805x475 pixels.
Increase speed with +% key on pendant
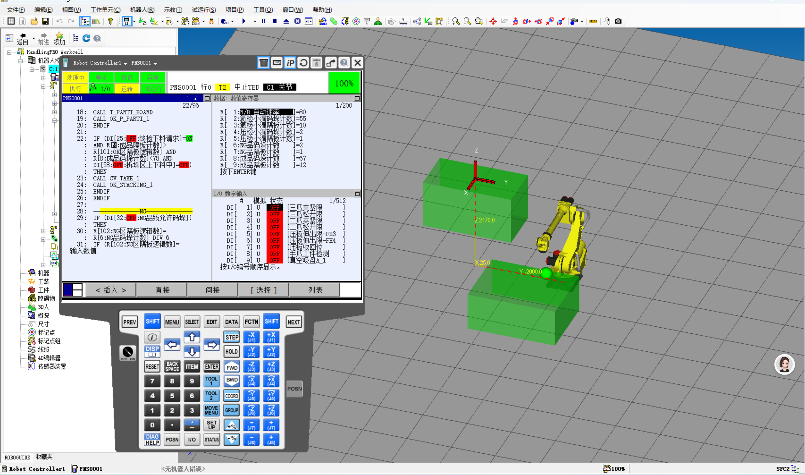pyautogui.click(x=232, y=425)
